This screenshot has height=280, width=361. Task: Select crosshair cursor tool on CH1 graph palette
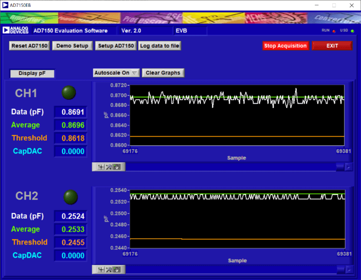tap(101, 167)
